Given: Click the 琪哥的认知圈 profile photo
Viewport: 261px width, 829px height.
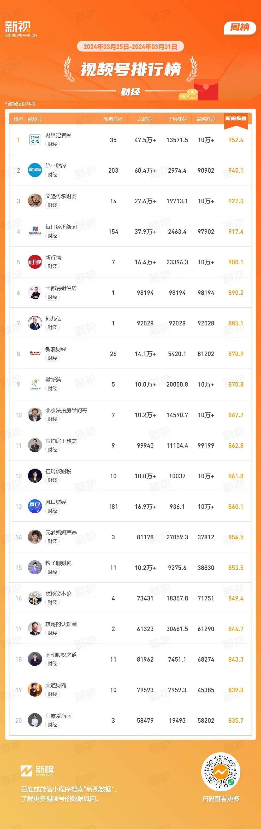Looking at the screenshot, I should (35, 629).
